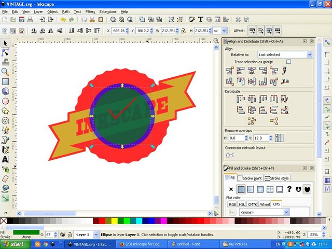Viewport: 332px width, 249px height.
Task: Select the Selector arrow tool
Action: pyautogui.click(x=5, y=43)
